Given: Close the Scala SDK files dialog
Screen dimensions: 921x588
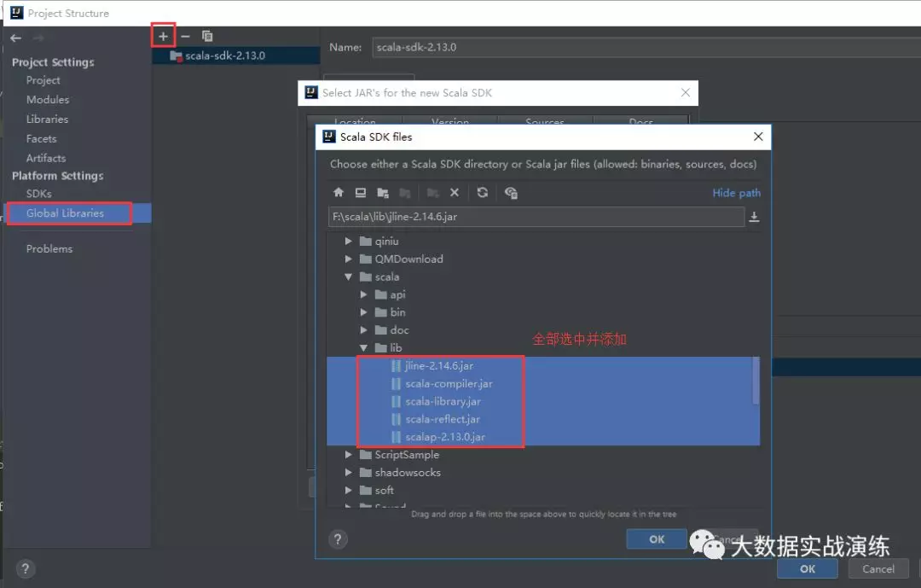Looking at the screenshot, I should 758,137.
